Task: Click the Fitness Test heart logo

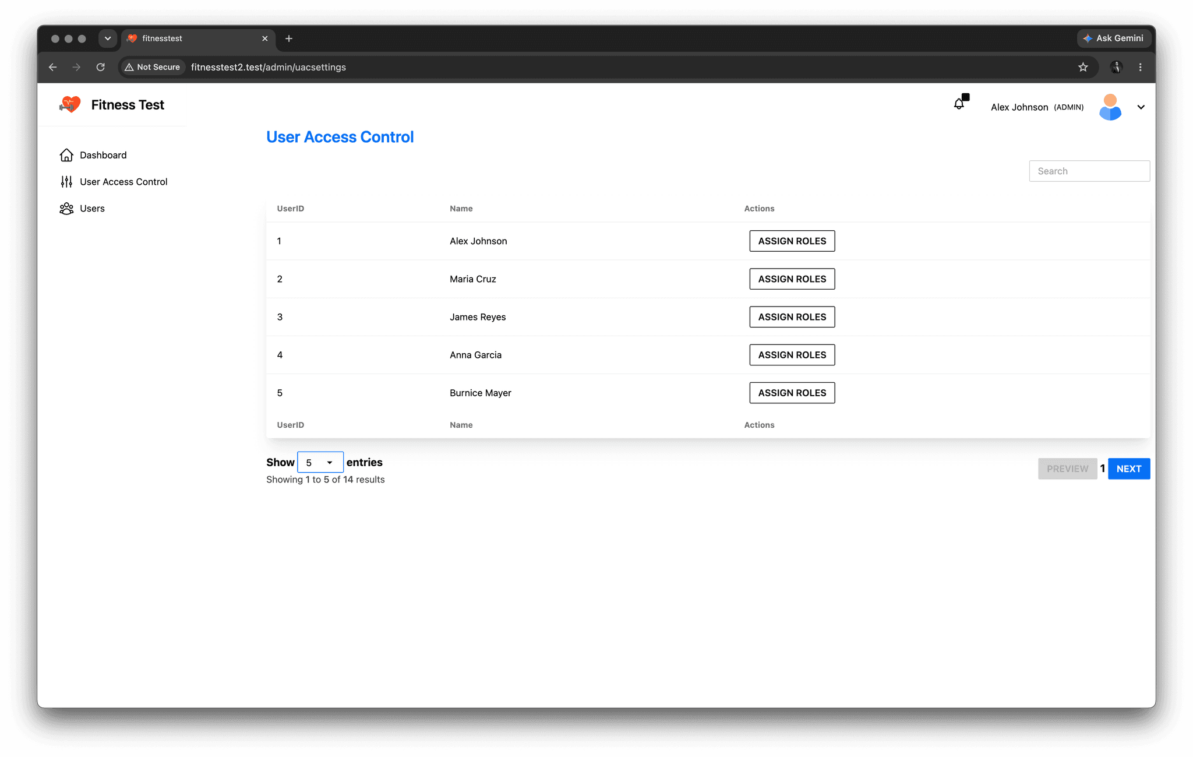Action: click(x=70, y=105)
